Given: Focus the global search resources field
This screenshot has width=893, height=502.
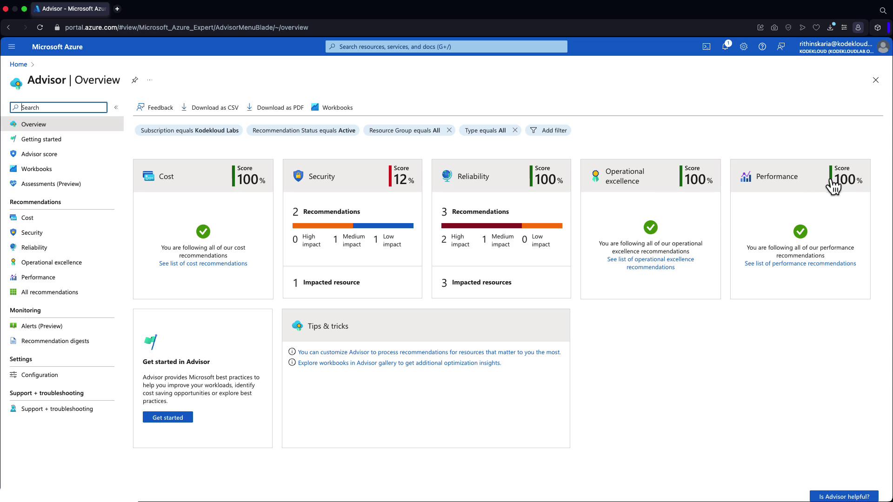Looking at the screenshot, I should click(446, 46).
